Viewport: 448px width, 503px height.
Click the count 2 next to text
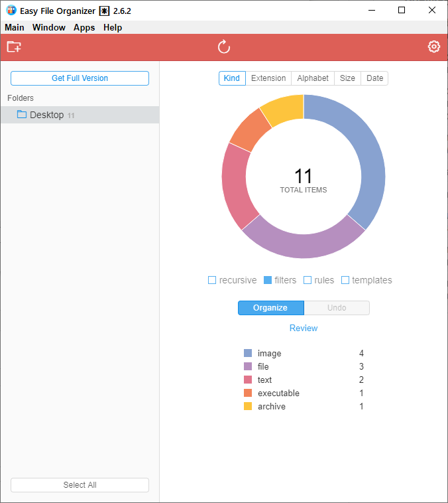coord(361,380)
